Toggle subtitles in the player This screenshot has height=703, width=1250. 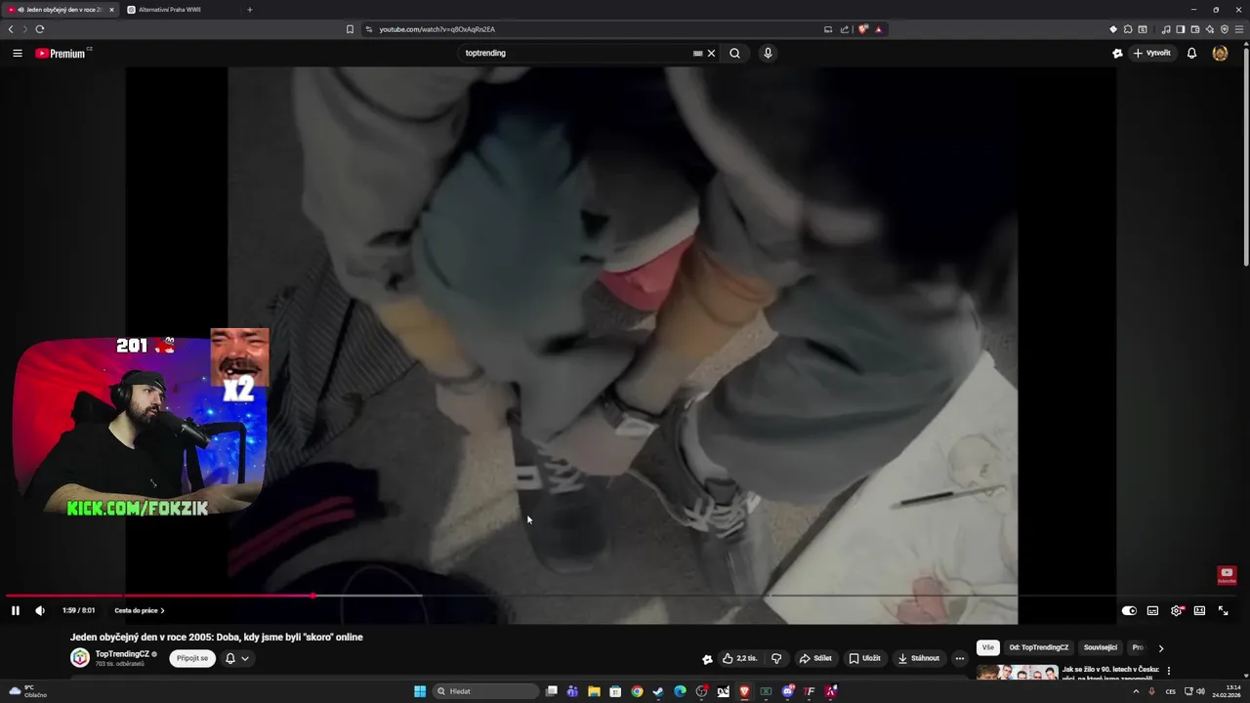pyautogui.click(x=1152, y=611)
